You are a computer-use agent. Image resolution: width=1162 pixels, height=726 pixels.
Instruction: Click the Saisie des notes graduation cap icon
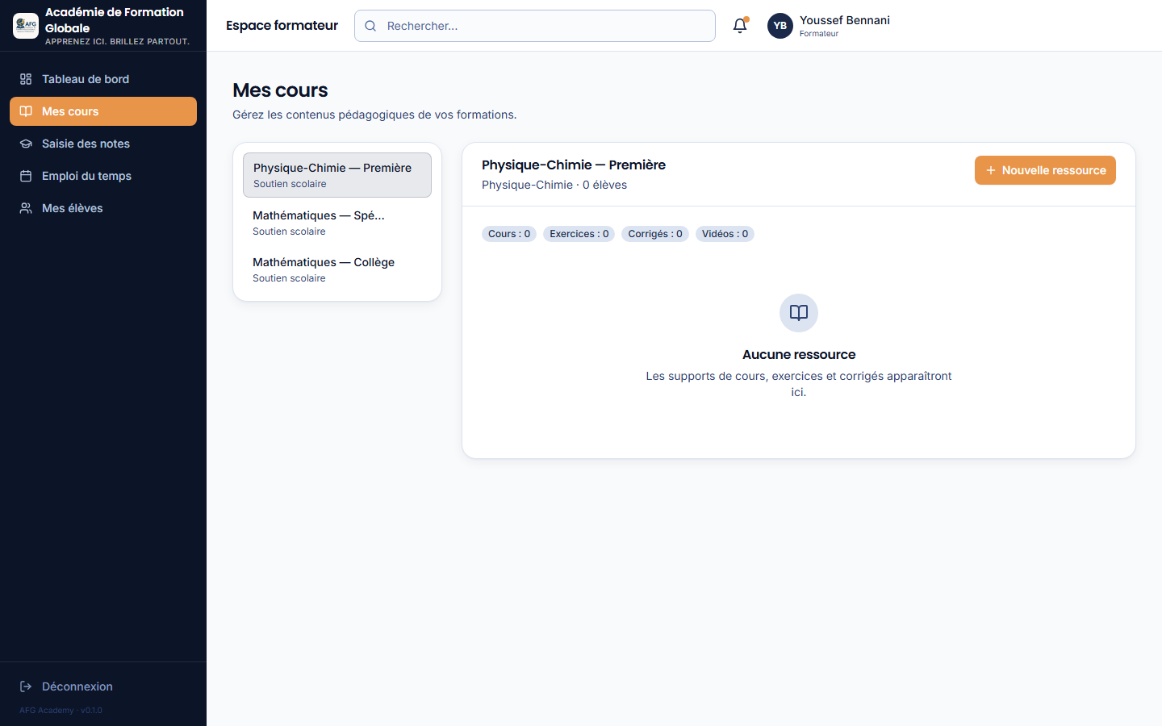click(x=26, y=144)
